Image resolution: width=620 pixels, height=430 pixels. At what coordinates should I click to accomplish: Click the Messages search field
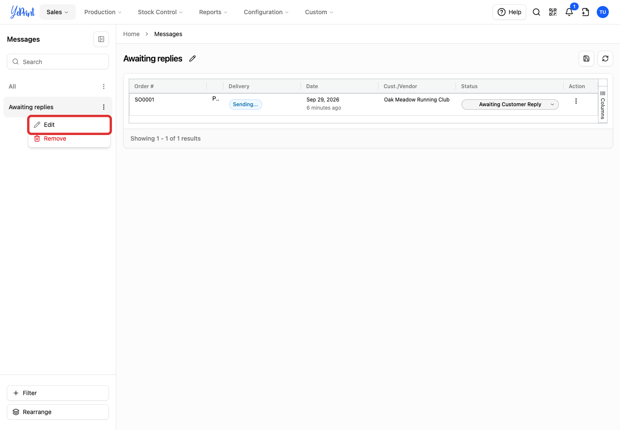(x=58, y=61)
